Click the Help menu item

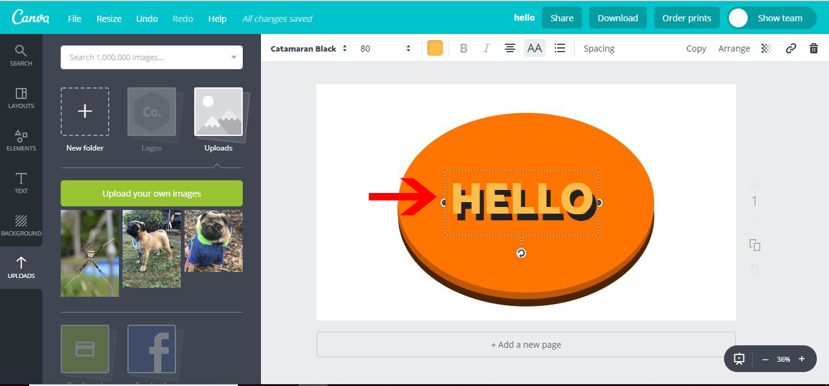217,18
